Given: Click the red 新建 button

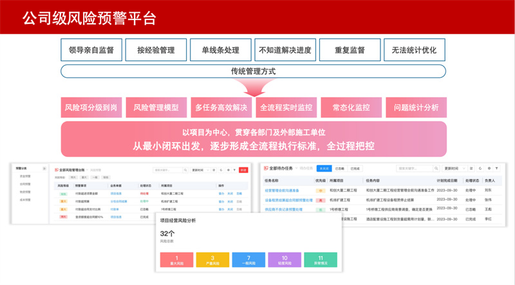Looking at the screenshot, I should (243, 170).
